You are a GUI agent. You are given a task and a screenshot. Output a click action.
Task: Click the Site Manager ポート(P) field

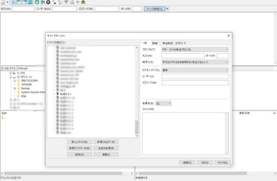tap(223, 56)
